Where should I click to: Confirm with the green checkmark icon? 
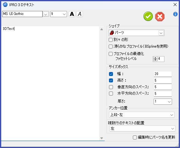coord(148,16)
